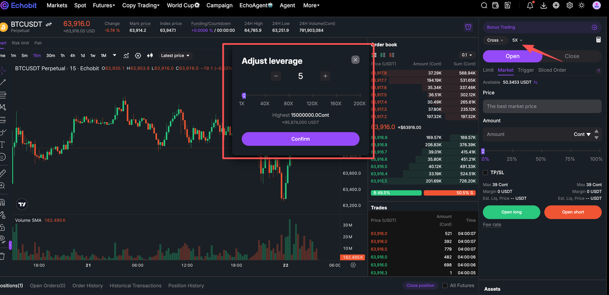Open the calculator icon in order panel

599,40
